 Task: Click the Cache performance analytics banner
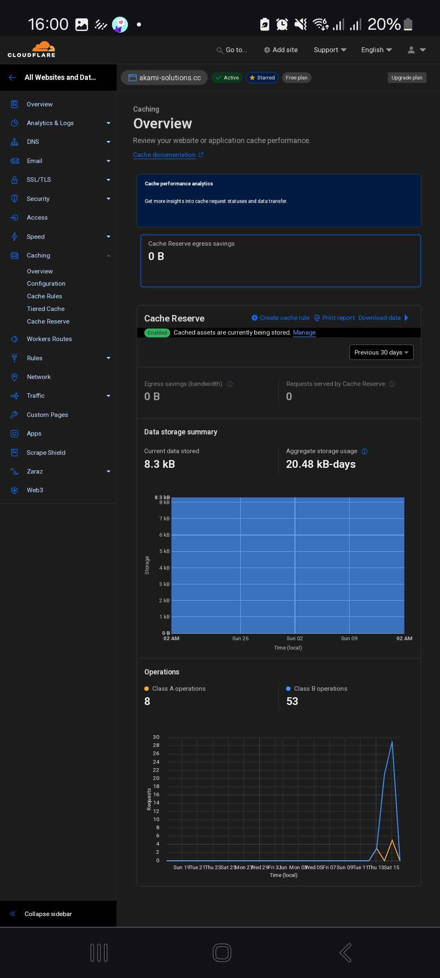(279, 200)
